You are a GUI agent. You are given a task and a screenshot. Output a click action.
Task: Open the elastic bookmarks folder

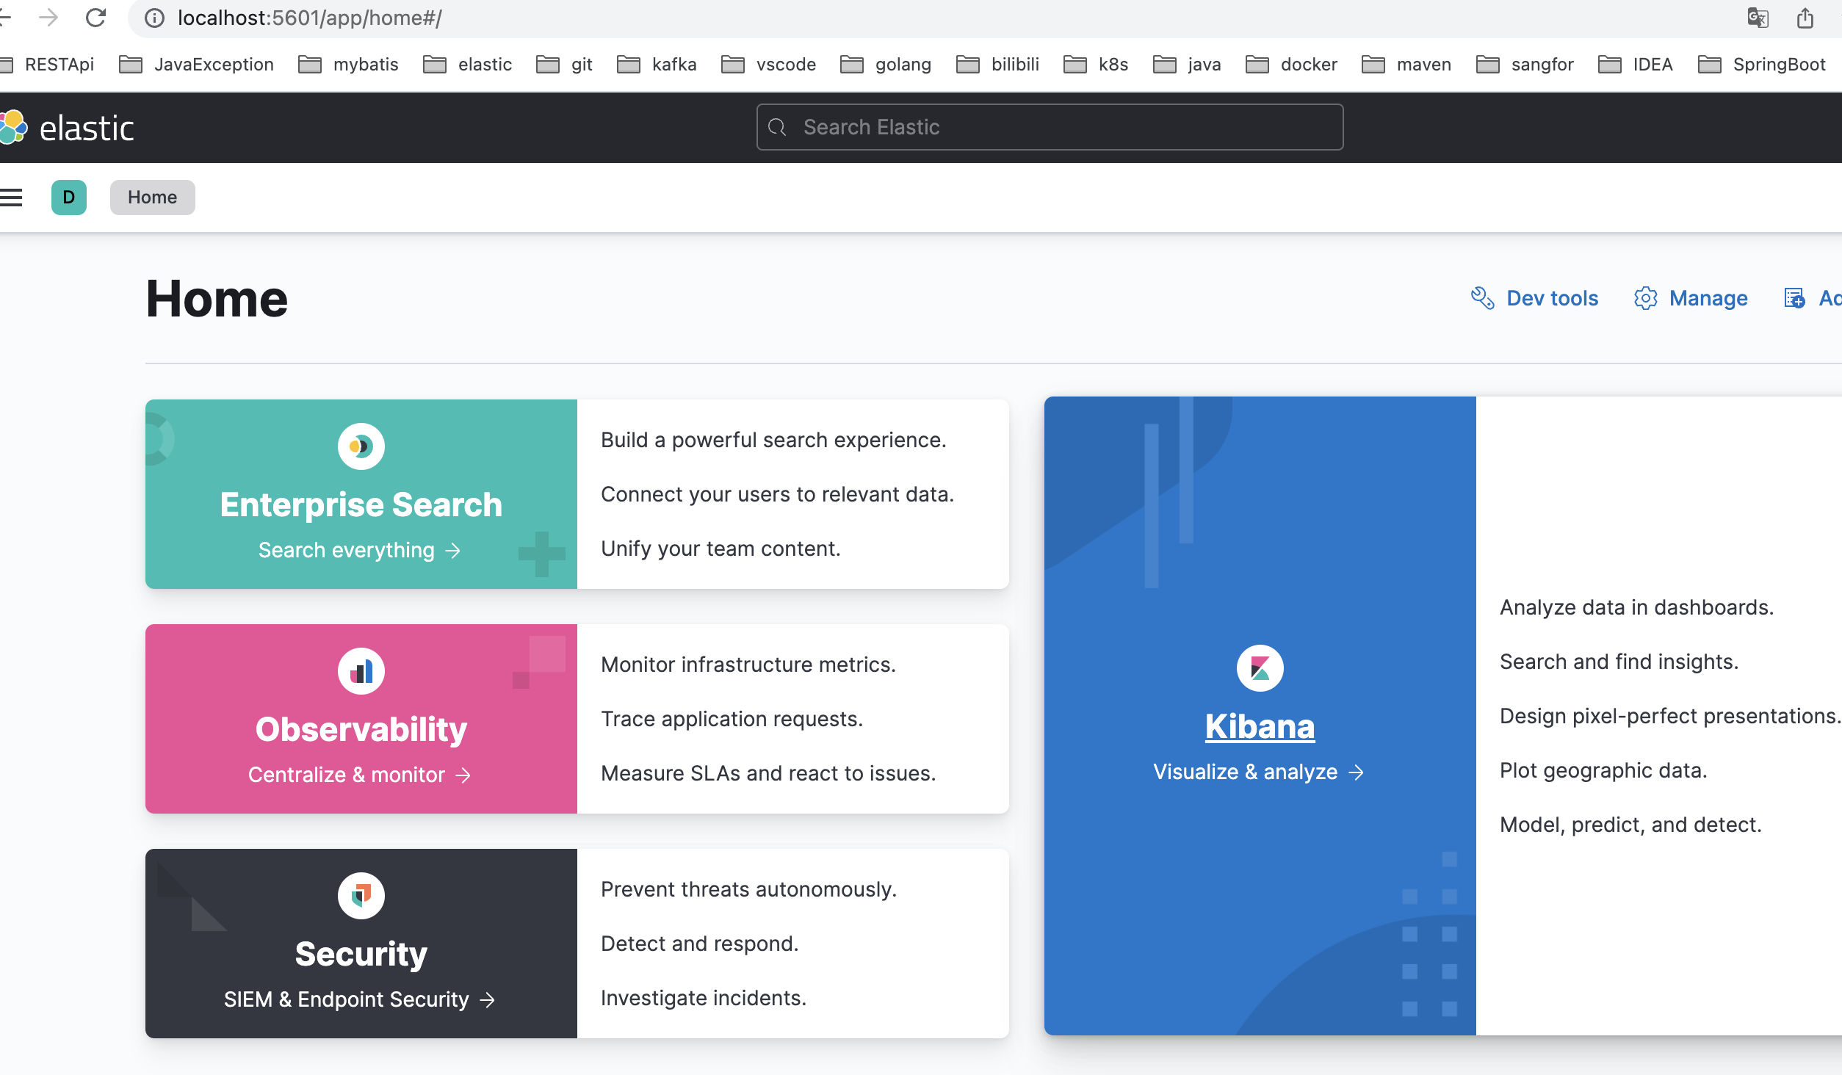point(468,65)
